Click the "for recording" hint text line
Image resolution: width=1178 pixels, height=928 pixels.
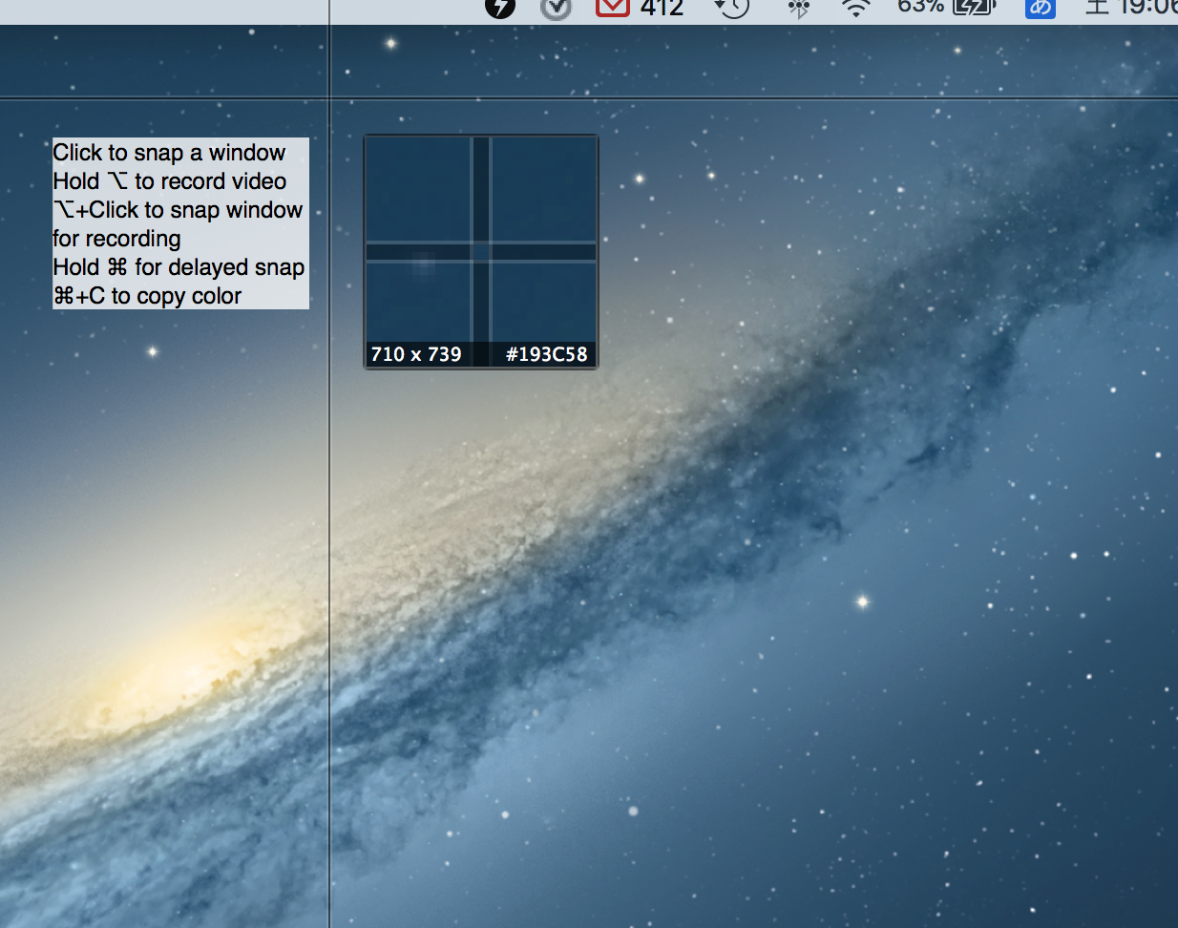point(116,239)
